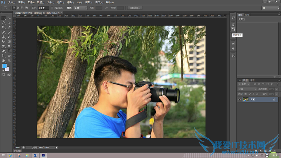Switch to the 通道 (Channels) tab

pos(252,80)
